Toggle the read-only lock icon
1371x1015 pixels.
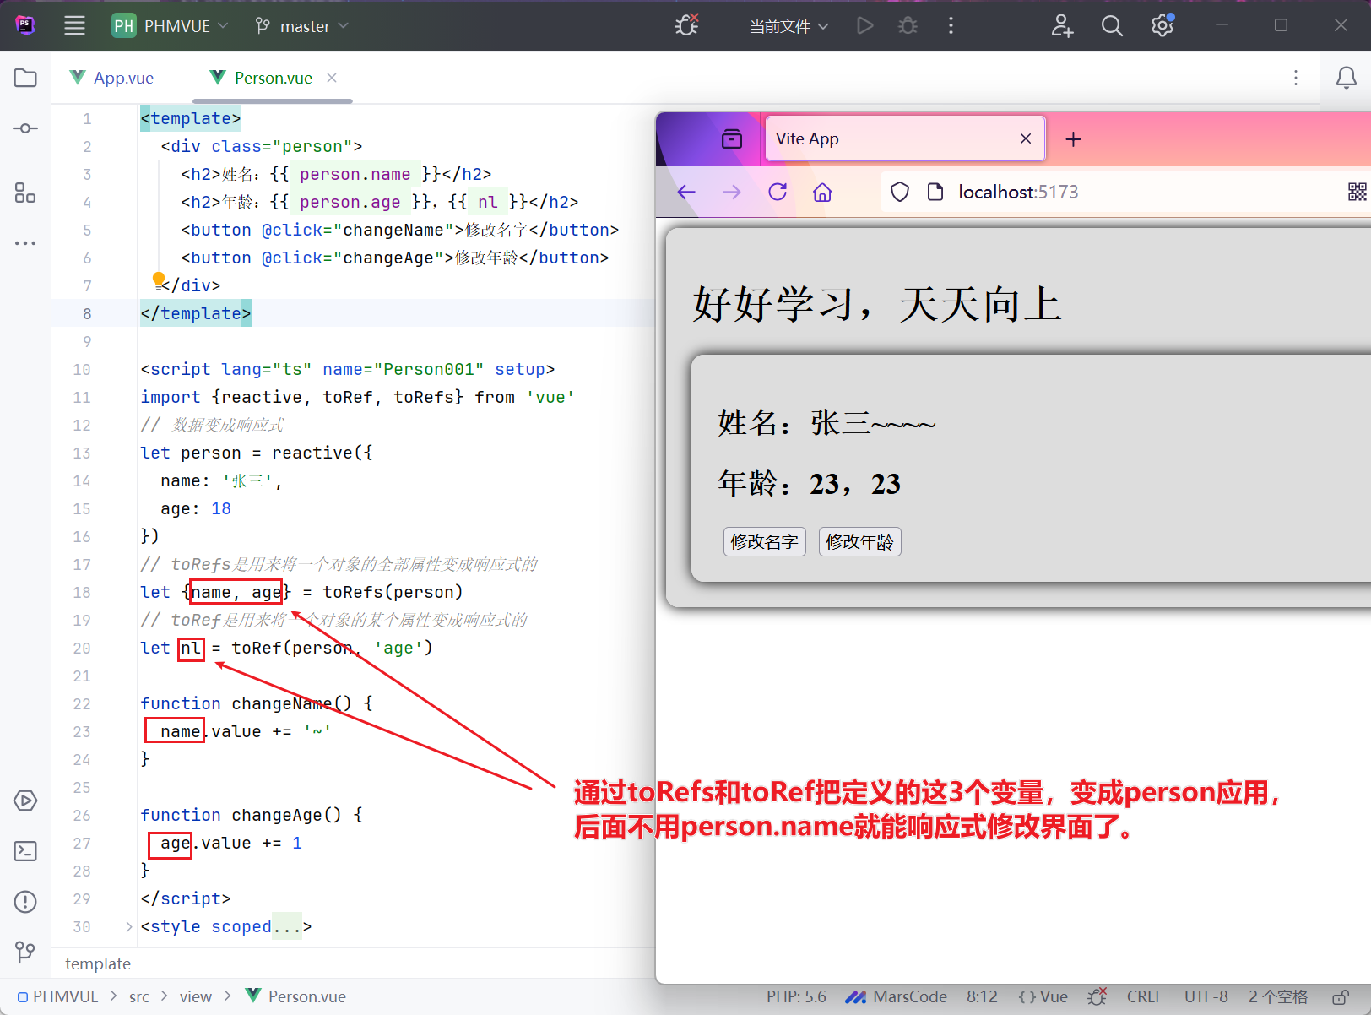[1340, 997]
